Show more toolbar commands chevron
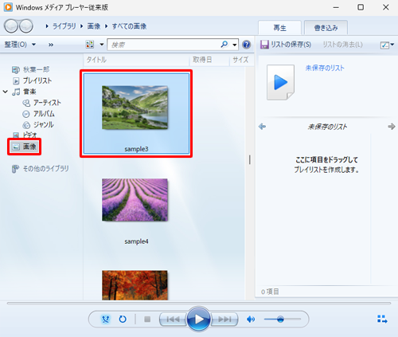This screenshot has height=337, width=398. pos(51,45)
